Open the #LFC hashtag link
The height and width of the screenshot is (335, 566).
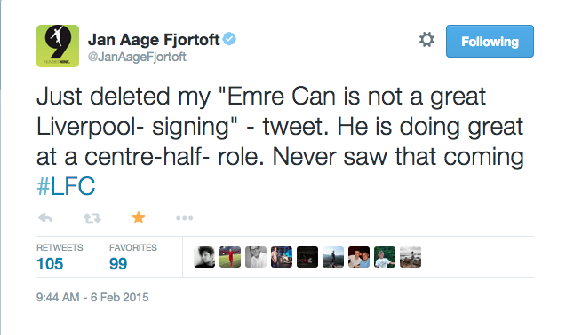click(x=66, y=186)
